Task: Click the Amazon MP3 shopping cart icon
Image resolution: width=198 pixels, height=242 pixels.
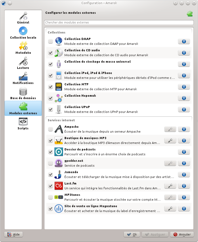Action: coord(59,140)
